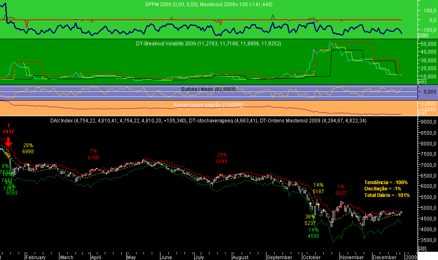Click the x10 scale box in Alavancagem pane
Image resolution: width=438 pixels, height=260 pixels.
(x=422, y=113)
